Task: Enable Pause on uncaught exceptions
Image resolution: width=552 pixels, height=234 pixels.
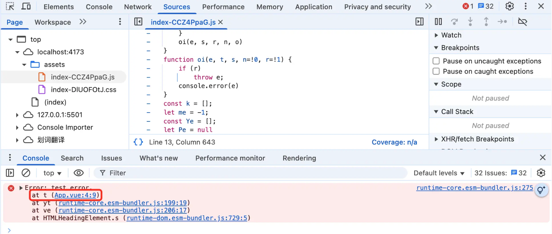Action: point(436,61)
